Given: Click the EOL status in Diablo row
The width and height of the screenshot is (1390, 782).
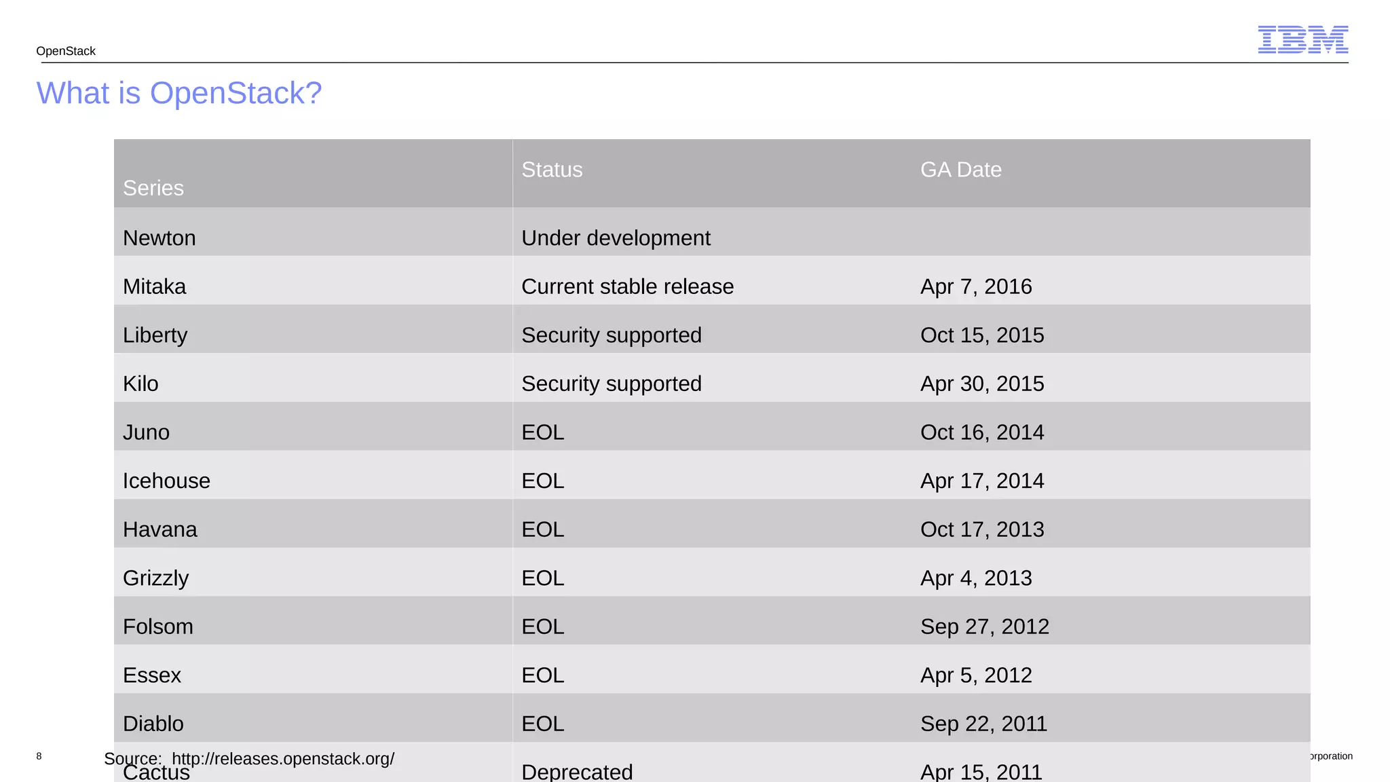Looking at the screenshot, I should (543, 724).
